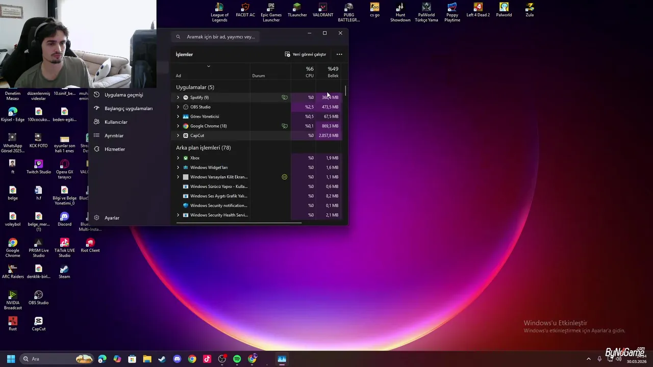Open the Poppy Playtime desktop icon
Screen dimensions: 653x367
pyautogui.click(x=452, y=12)
